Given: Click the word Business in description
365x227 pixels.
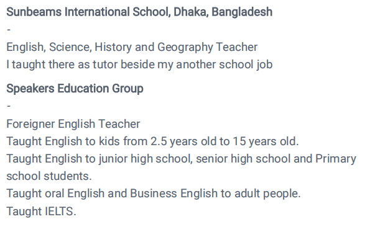Looking at the screenshot, I should (x=154, y=194).
